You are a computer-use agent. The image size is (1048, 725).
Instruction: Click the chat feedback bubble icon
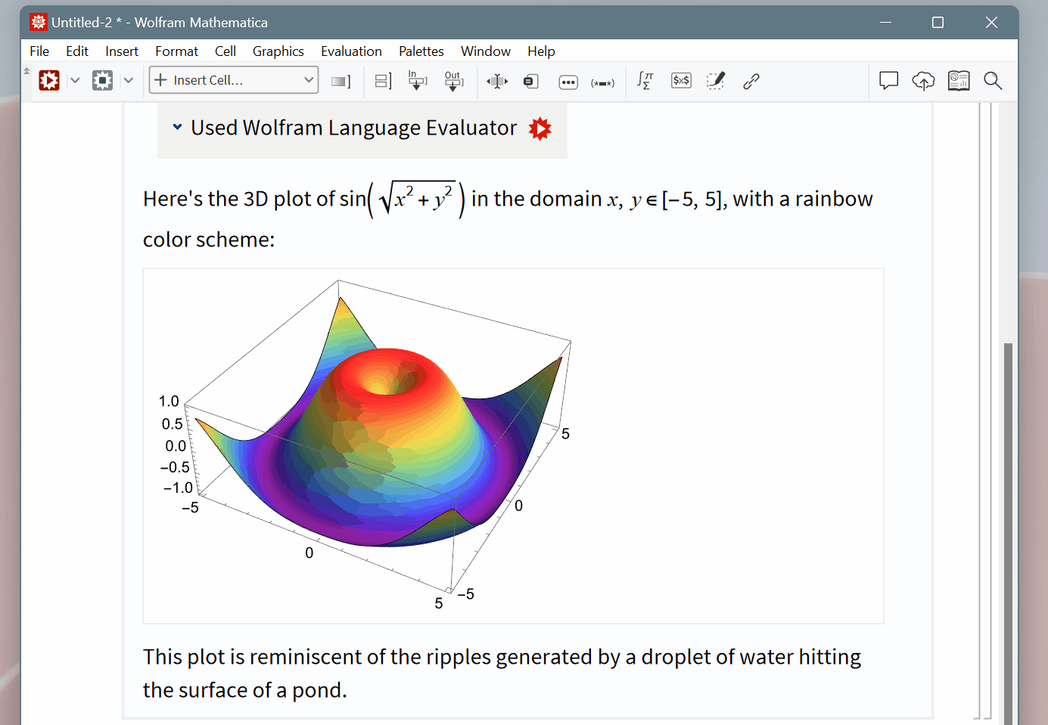tap(888, 80)
